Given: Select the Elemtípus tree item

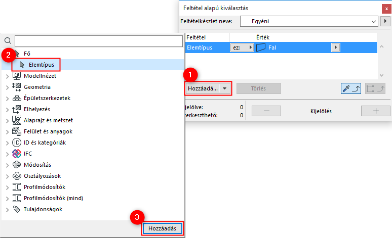Looking at the screenshot, I should pos(93,65).
